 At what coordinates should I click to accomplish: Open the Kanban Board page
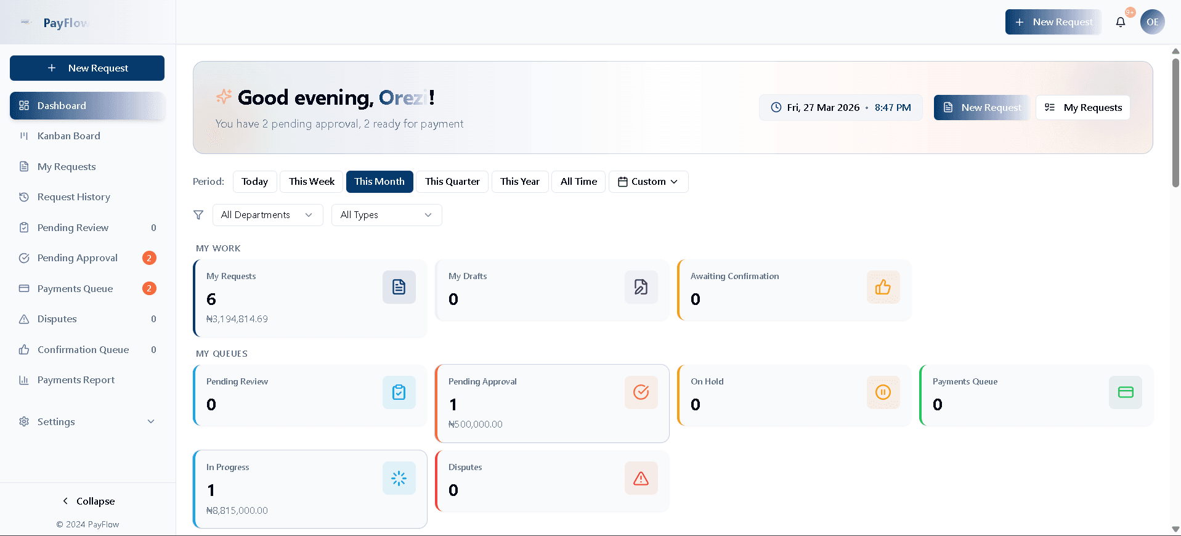pos(87,136)
